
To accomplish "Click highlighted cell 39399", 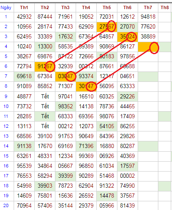I will click(x=65, y=176).
